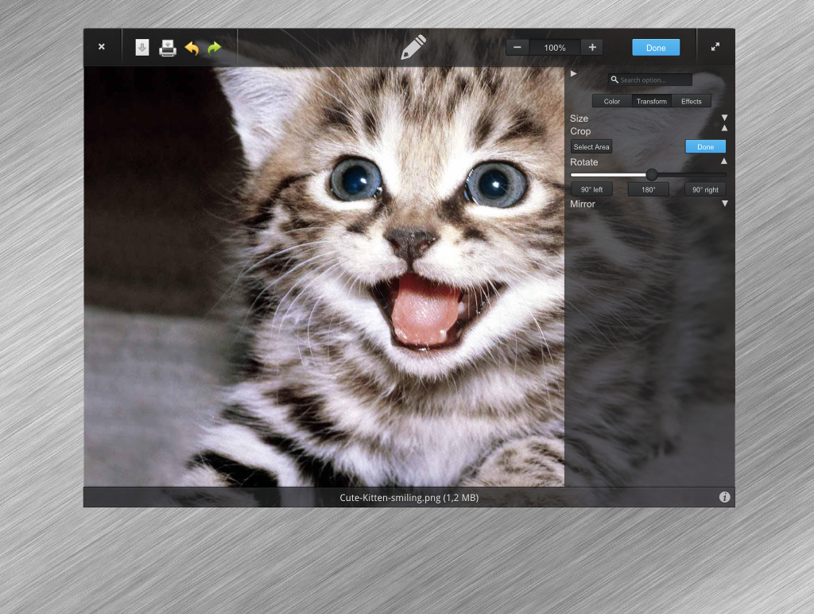Collapse the Crop section
The image size is (814, 614).
724,128
